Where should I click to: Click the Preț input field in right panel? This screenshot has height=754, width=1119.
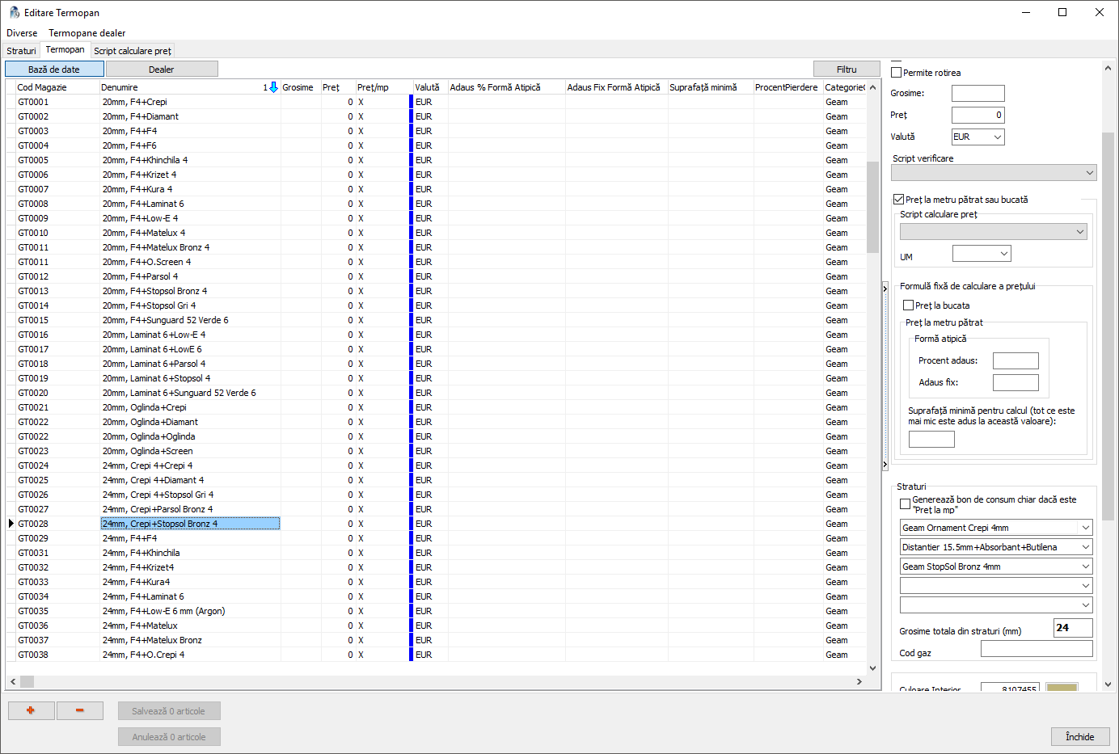pyautogui.click(x=978, y=116)
